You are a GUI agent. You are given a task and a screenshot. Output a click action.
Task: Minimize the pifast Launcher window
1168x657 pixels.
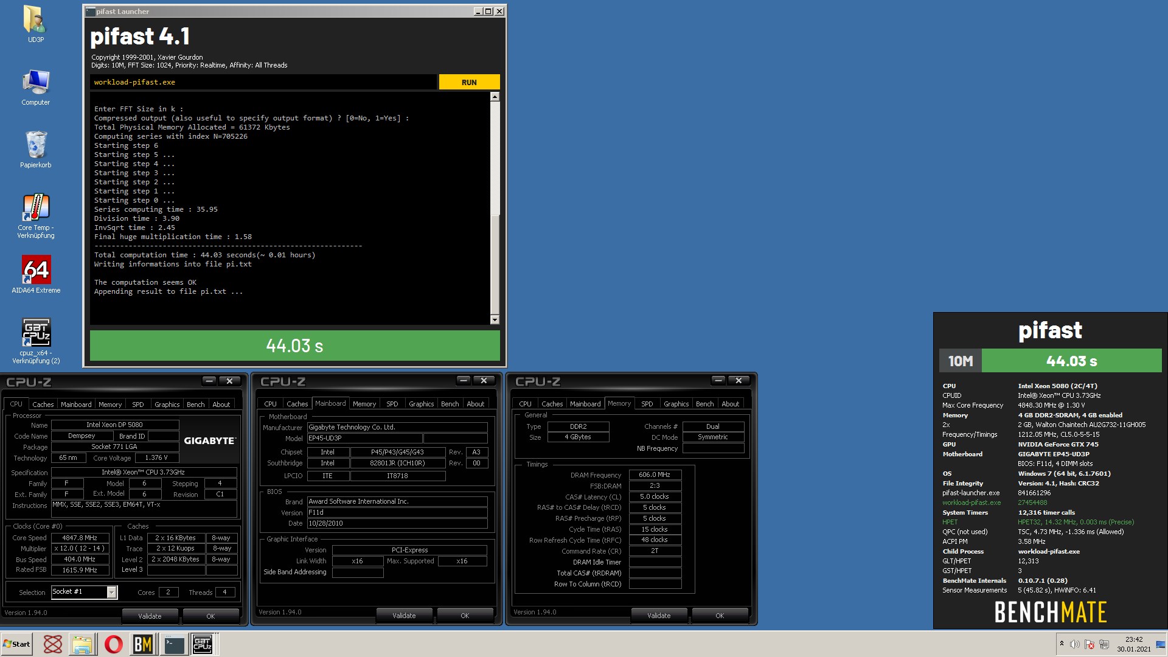pyautogui.click(x=478, y=12)
